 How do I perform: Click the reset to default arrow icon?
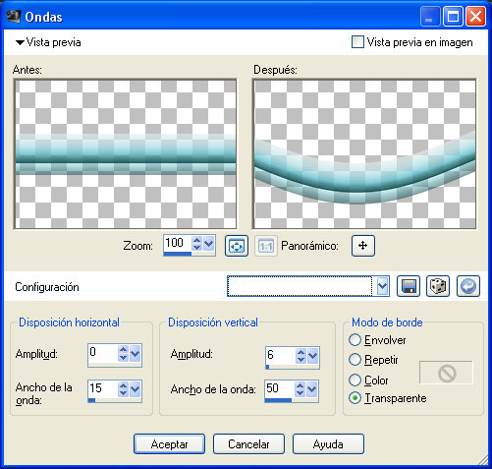click(x=468, y=286)
